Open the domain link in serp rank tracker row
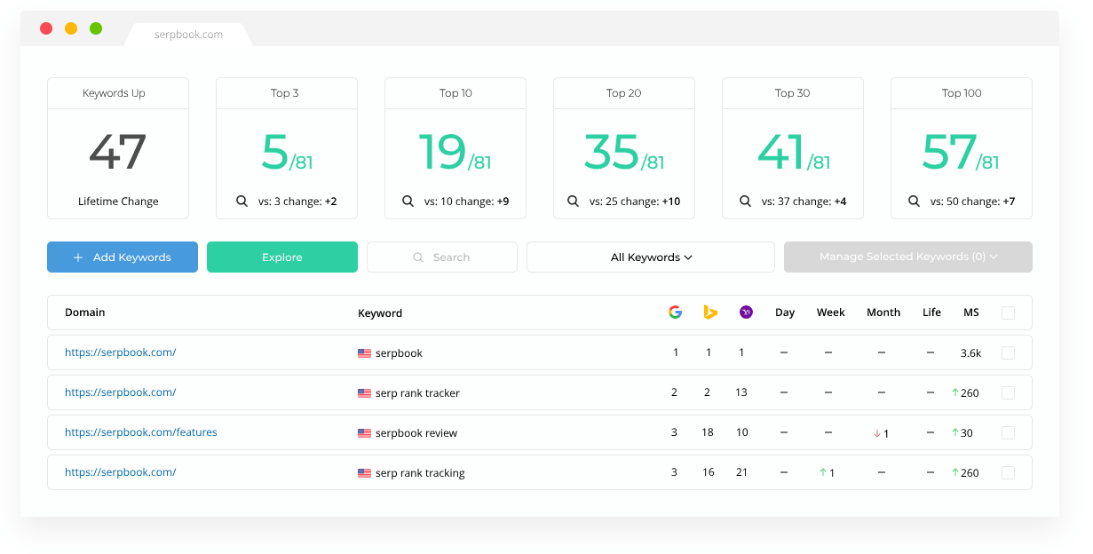1093x554 pixels. pos(120,392)
